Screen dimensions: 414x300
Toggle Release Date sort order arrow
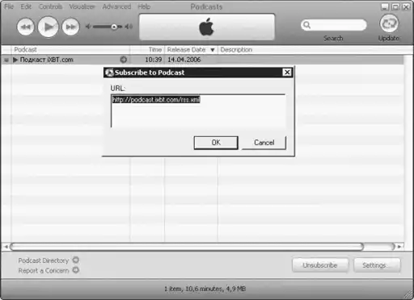(x=213, y=50)
